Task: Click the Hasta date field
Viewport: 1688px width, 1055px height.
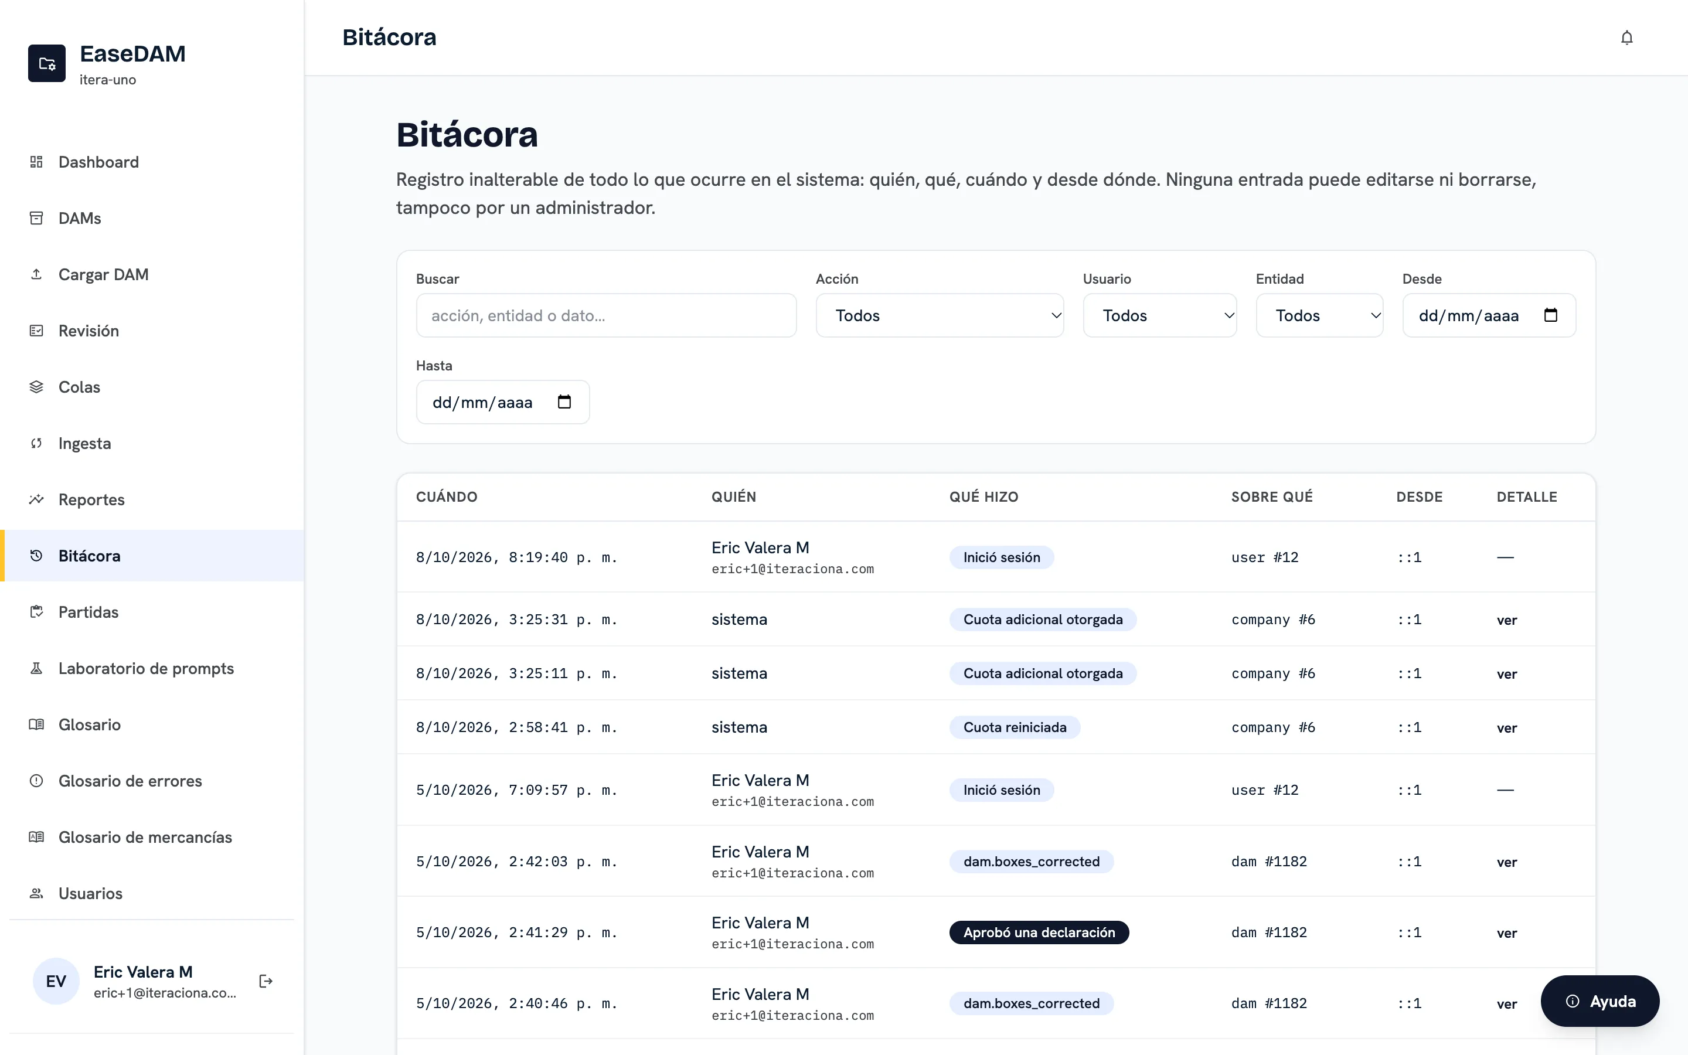Action: [x=502, y=402]
